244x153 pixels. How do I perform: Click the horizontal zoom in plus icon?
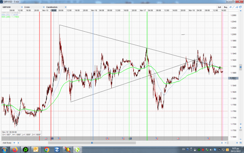[237, 143]
